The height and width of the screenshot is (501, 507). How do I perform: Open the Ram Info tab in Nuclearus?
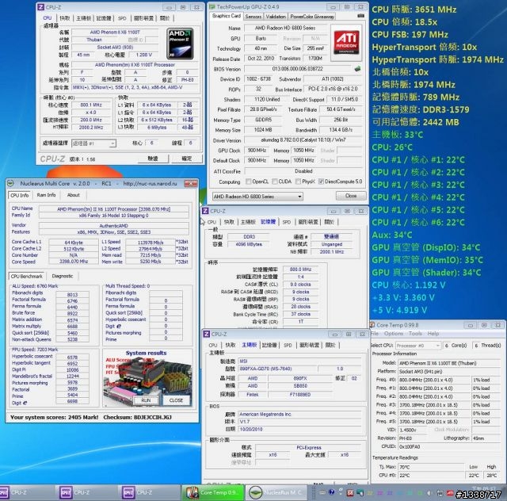46,195
